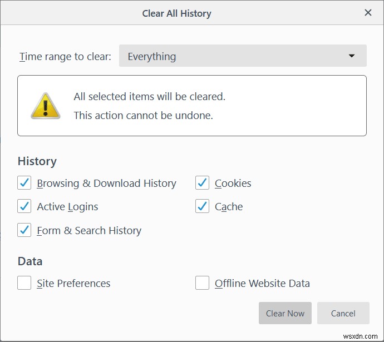The image size is (384, 342).
Task: Click 'All selected items will be cleared' text
Action: pos(149,96)
